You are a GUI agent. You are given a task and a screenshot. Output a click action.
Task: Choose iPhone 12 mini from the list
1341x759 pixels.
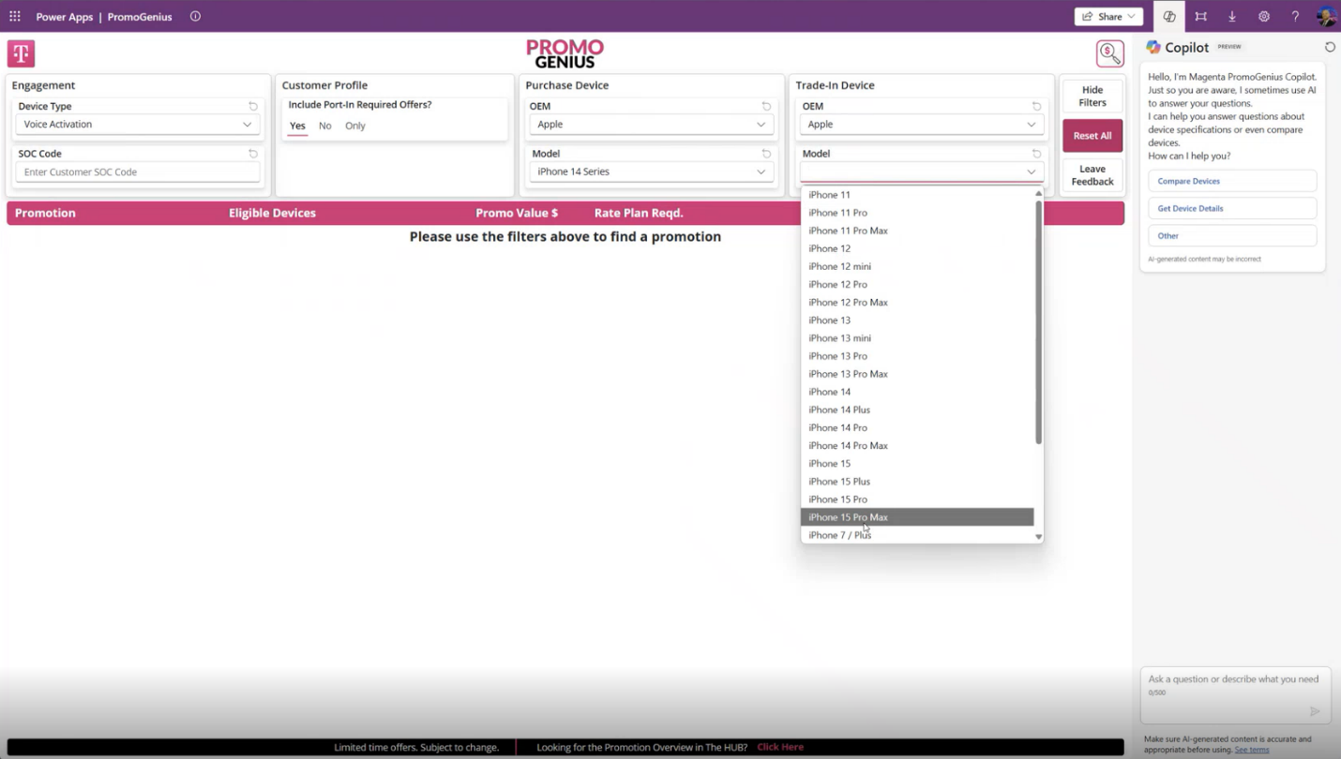pyautogui.click(x=917, y=266)
